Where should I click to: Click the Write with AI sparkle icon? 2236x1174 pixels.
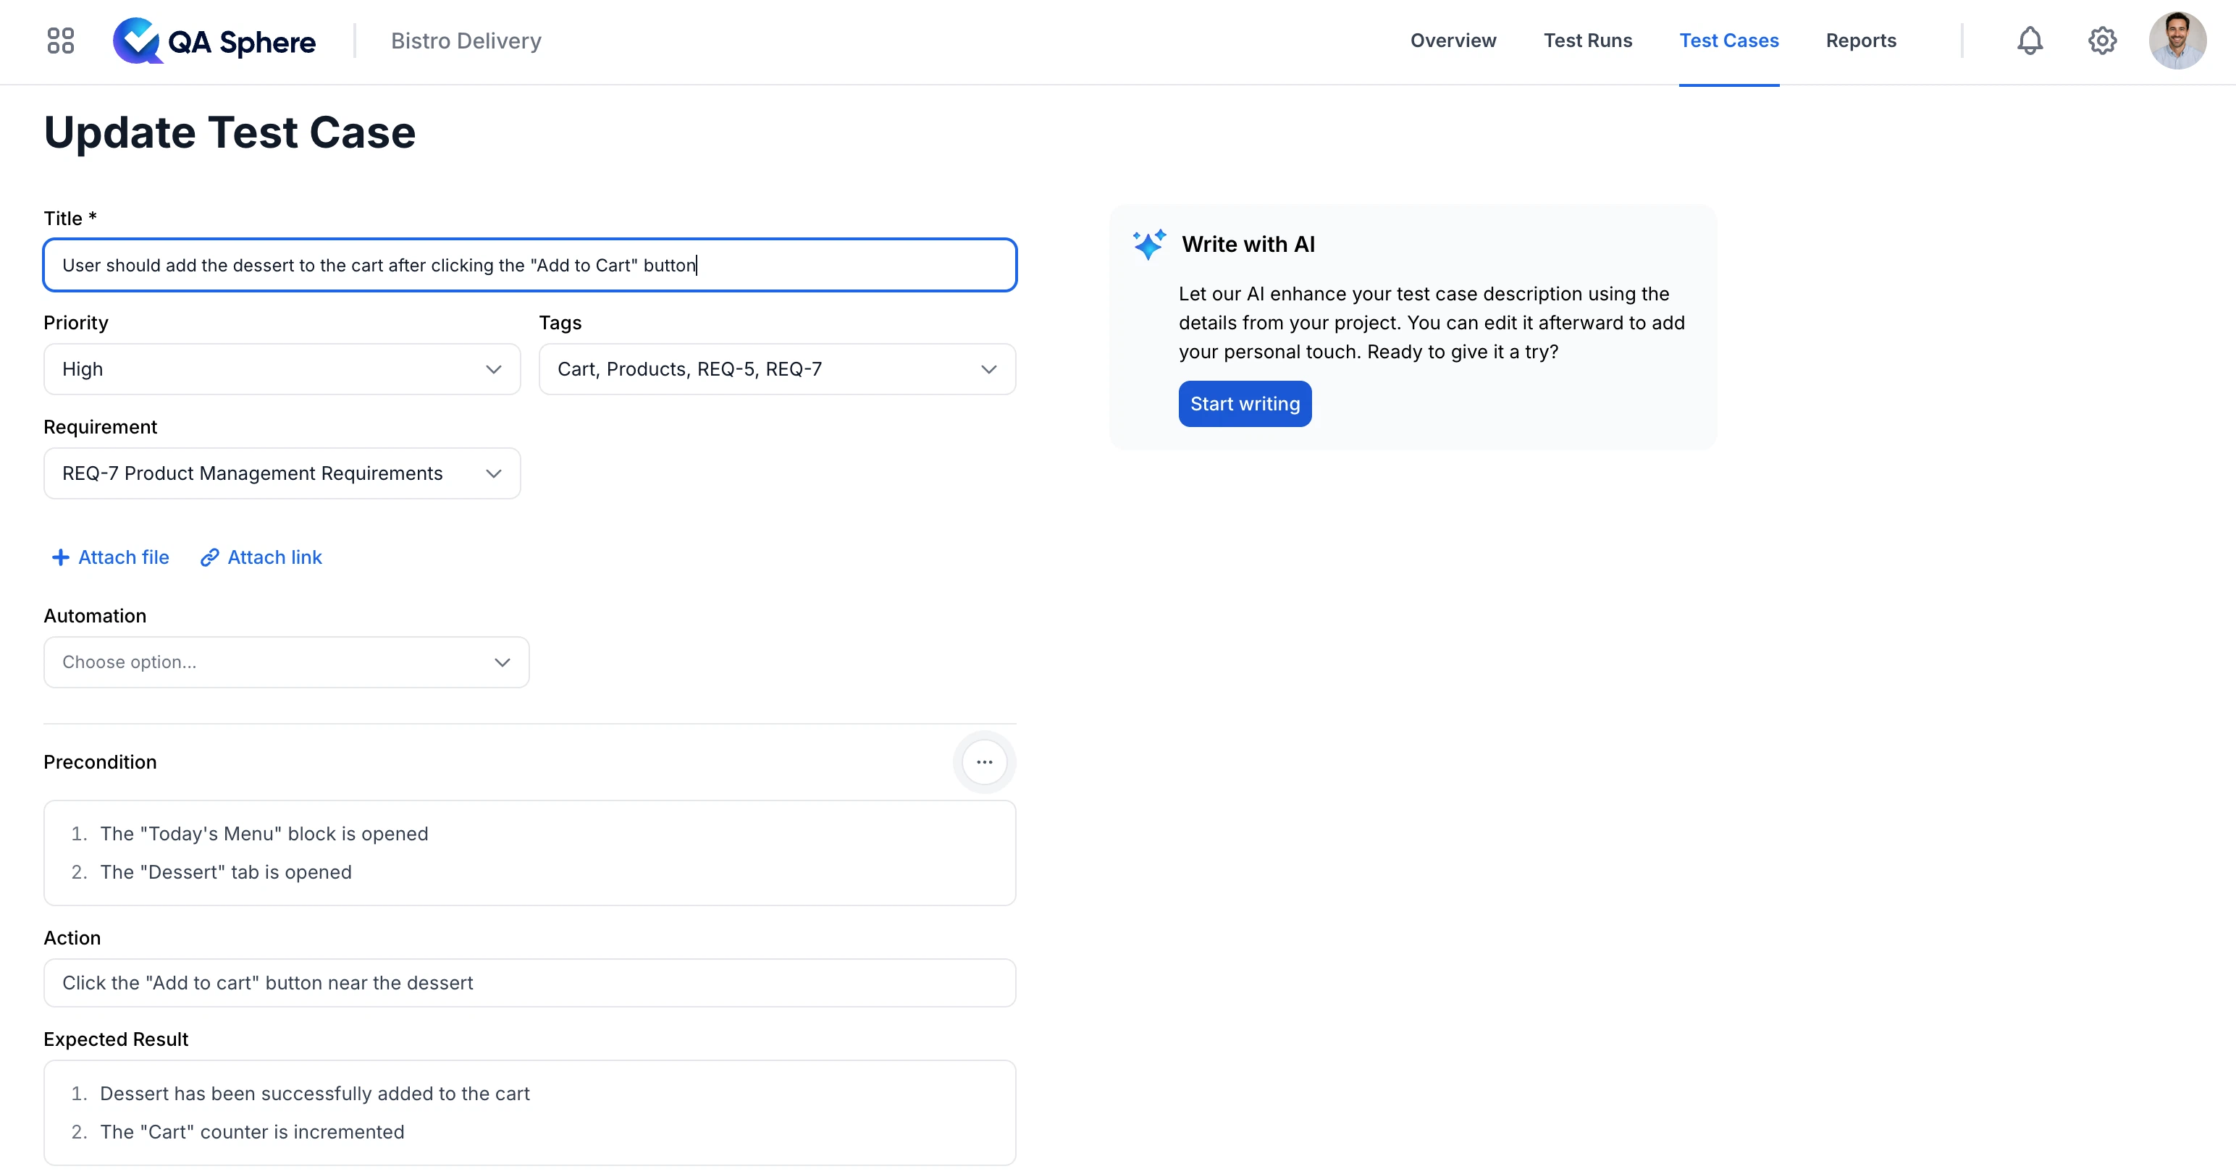[x=1148, y=245]
